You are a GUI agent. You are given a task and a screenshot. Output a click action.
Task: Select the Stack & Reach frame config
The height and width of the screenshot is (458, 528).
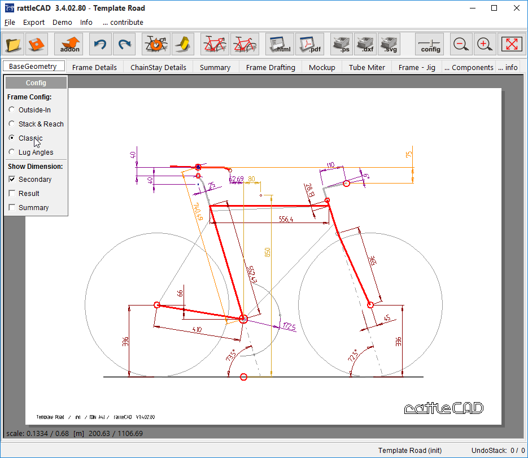coord(12,124)
